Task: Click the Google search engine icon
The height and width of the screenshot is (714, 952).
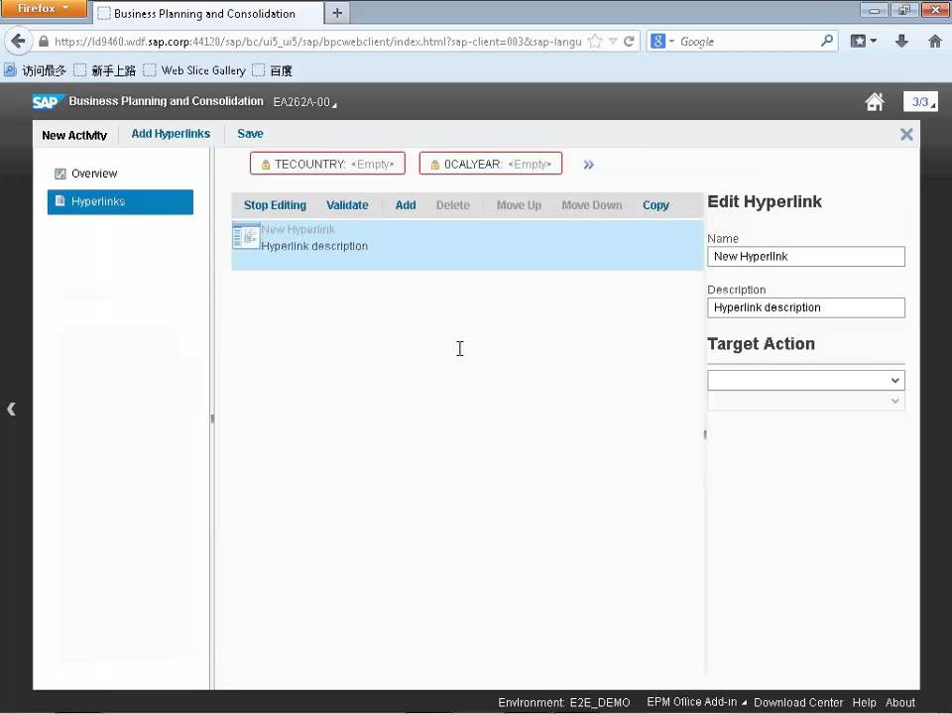Action: [x=657, y=42]
